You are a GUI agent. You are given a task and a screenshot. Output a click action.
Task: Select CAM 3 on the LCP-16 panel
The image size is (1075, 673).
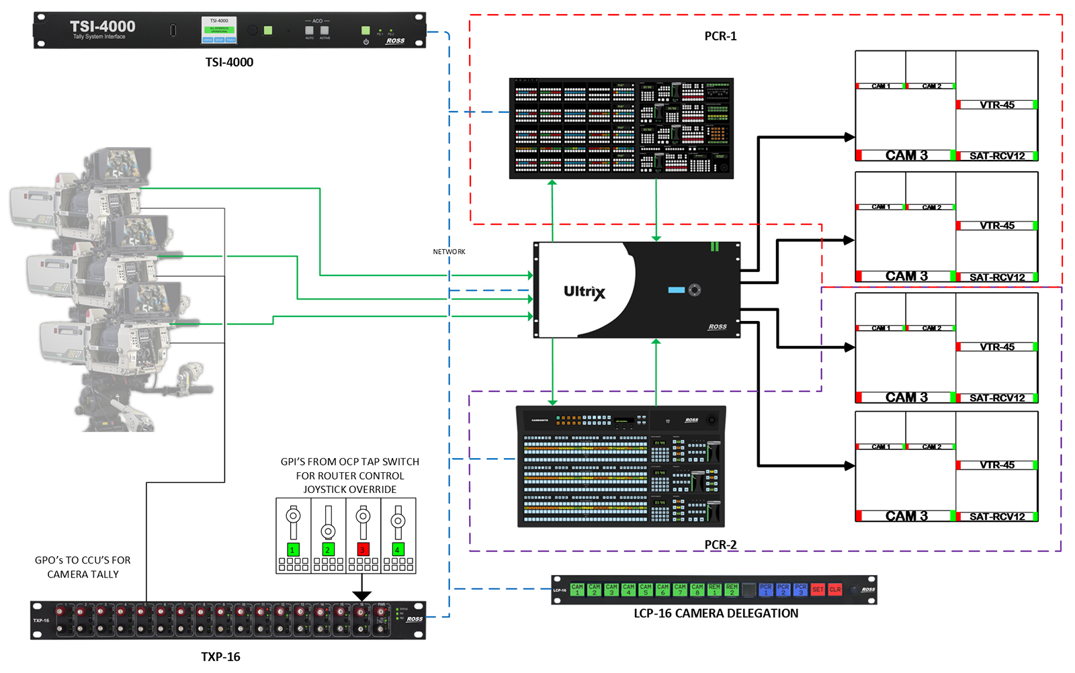click(611, 590)
